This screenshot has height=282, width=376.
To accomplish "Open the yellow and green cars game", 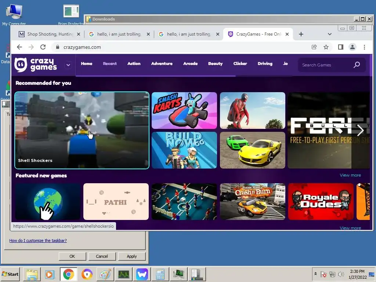I will pyautogui.click(x=253, y=150).
